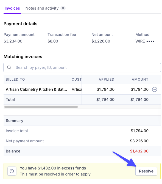Click the search magnifier icon

pyautogui.click(x=9, y=67)
